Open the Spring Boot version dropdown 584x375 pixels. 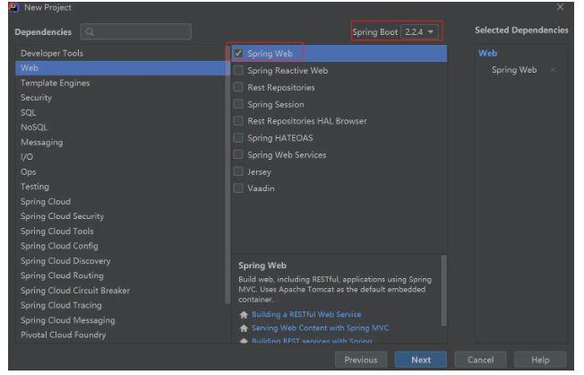[x=419, y=32]
